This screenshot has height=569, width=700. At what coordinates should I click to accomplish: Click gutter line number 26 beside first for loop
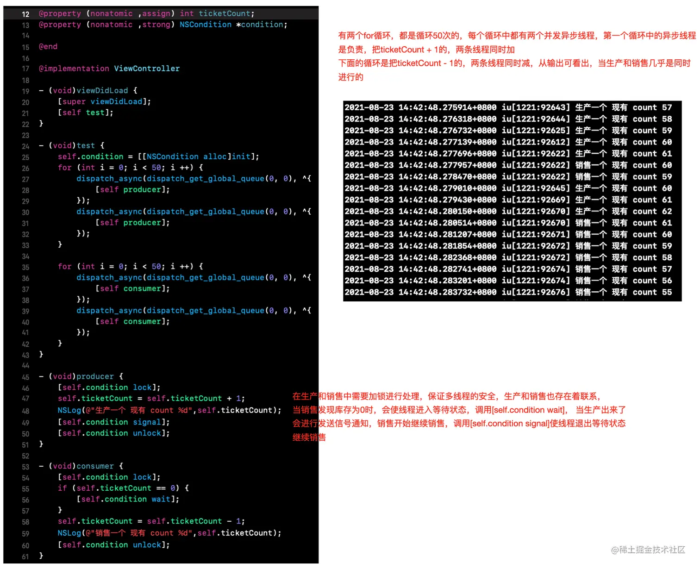(x=25, y=168)
